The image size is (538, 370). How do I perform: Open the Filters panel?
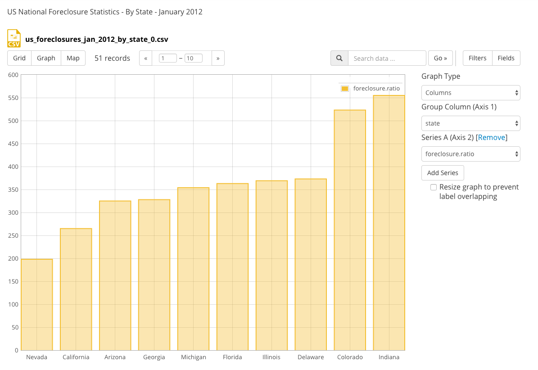pos(478,59)
